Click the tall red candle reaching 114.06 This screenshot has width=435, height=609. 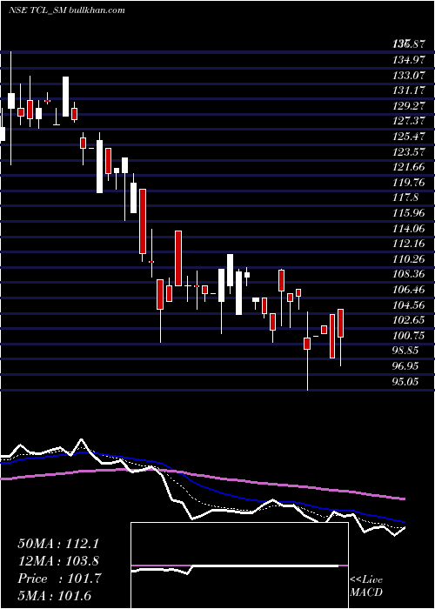click(178, 258)
